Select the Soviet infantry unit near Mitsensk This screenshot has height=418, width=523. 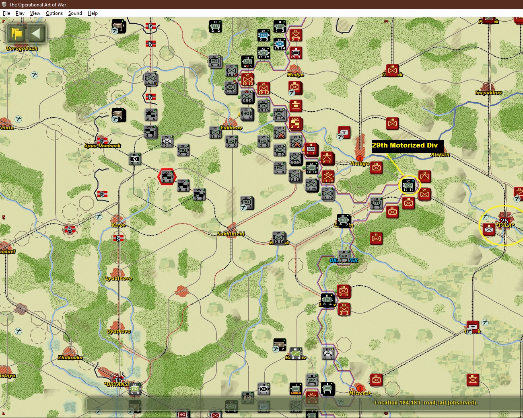tap(376, 380)
